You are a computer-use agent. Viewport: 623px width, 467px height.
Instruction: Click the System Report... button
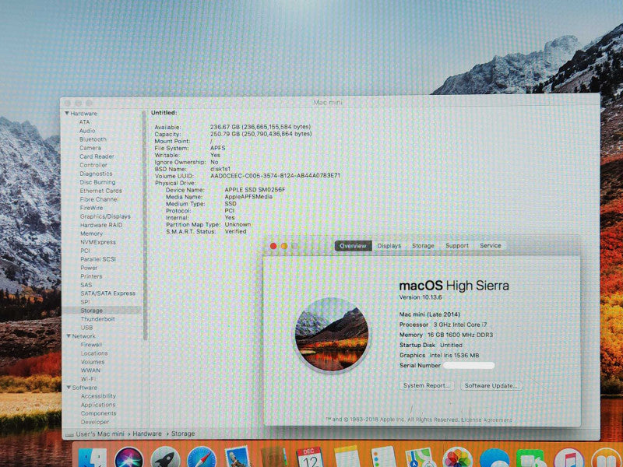pyautogui.click(x=426, y=385)
